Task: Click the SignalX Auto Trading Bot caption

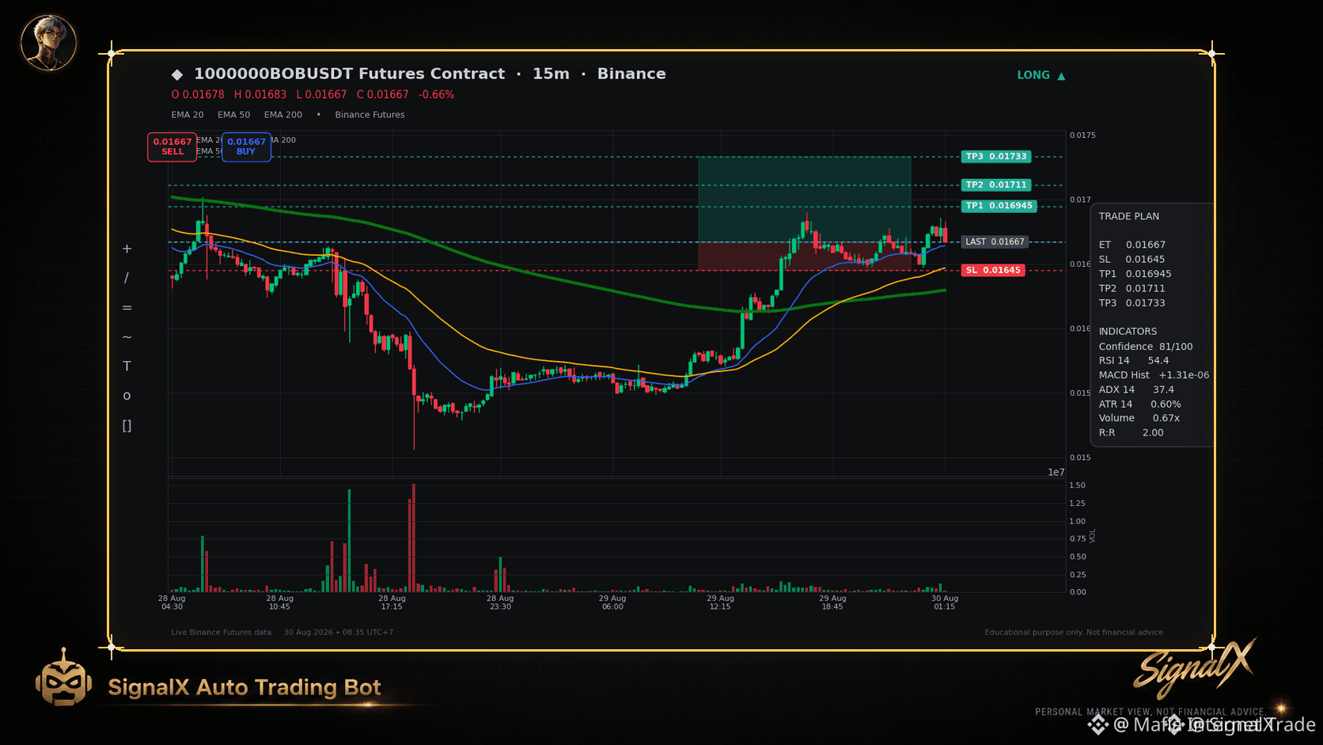Action: coord(245,687)
